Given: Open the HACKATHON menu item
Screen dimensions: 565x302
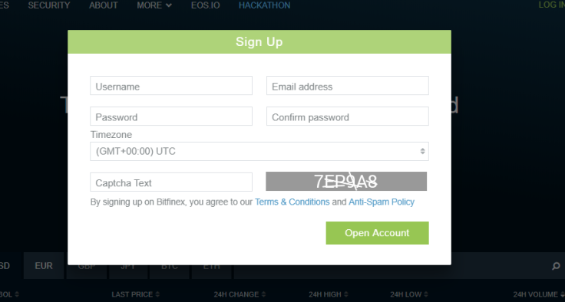Looking at the screenshot, I should pos(265,5).
